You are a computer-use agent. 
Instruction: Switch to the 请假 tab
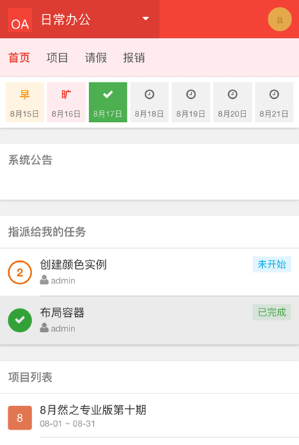[96, 58]
